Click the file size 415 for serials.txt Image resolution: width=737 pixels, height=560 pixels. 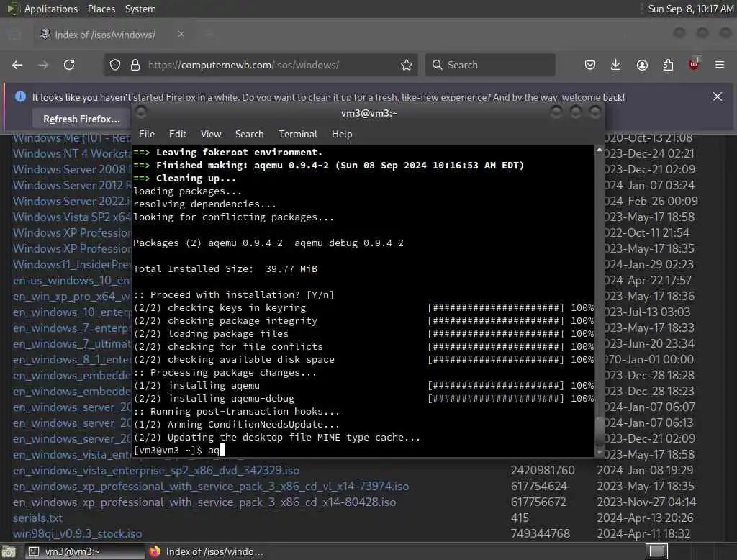click(x=520, y=518)
